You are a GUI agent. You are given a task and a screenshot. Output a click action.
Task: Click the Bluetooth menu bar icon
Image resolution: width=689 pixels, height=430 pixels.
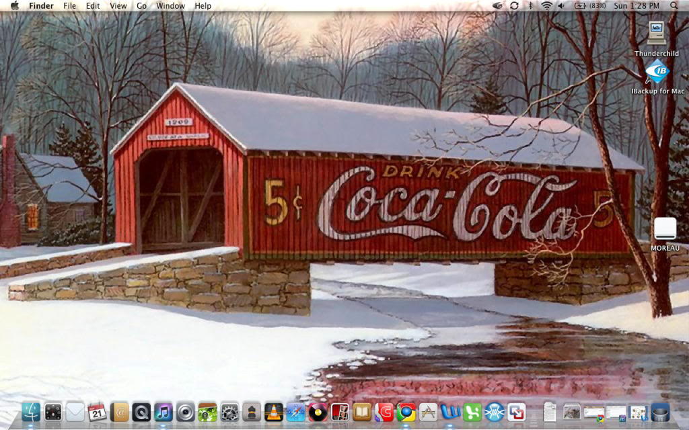coord(530,5)
